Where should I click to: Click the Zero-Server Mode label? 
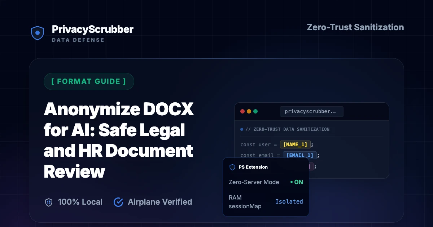click(x=254, y=182)
